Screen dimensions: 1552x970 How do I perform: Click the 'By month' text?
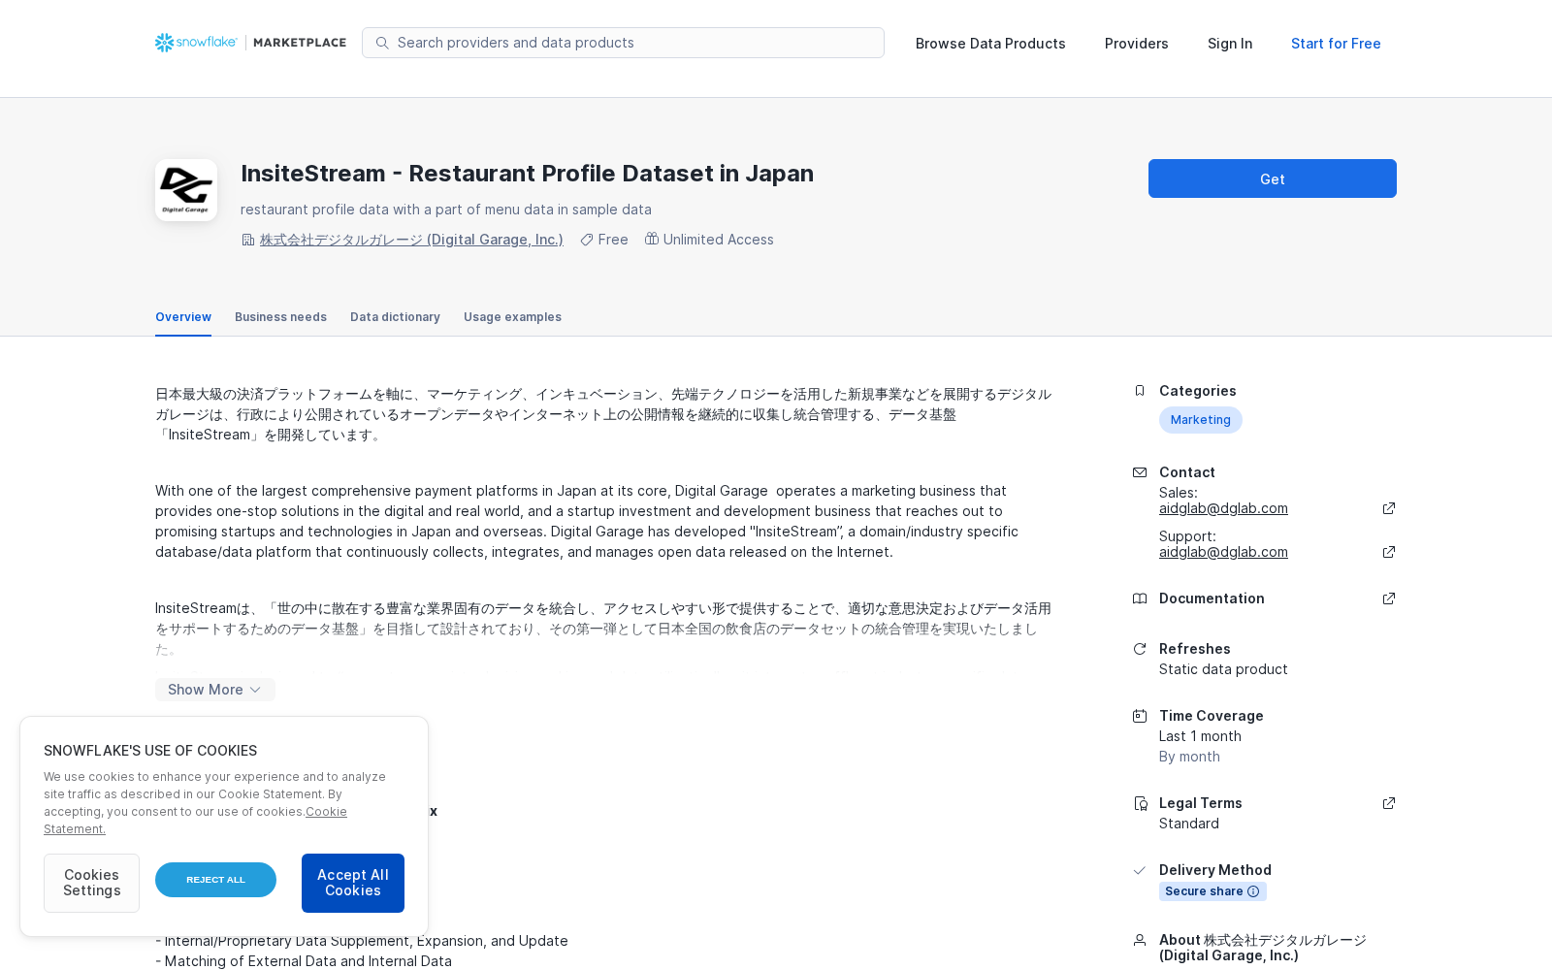coord(1189,757)
